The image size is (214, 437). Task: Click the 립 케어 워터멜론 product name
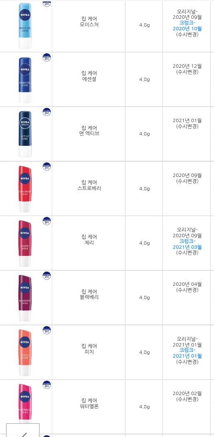coord(89,403)
